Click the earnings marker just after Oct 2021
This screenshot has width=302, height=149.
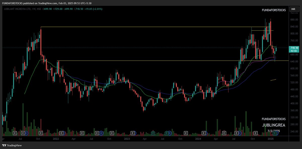pyautogui.click(x=41, y=133)
